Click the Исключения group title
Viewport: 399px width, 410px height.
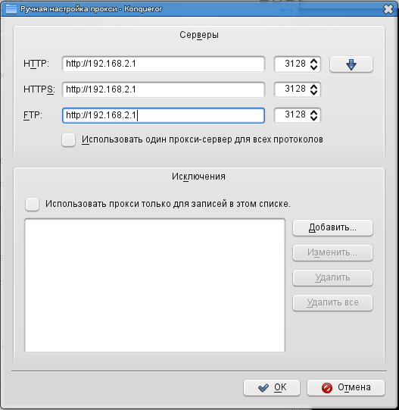pos(198,177)
